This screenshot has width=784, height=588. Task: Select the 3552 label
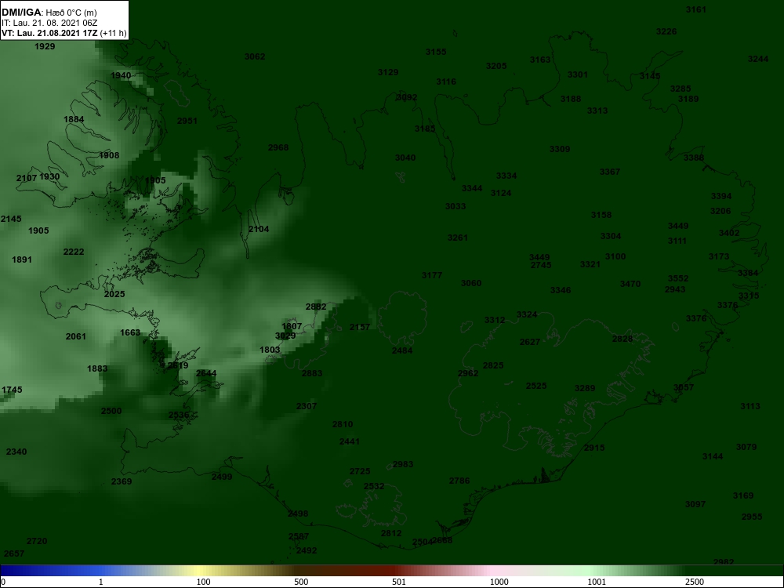tap(678, 278)
